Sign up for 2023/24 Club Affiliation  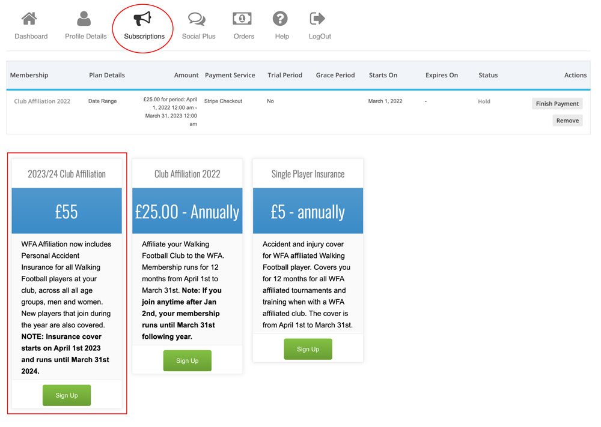coord(67,396)
